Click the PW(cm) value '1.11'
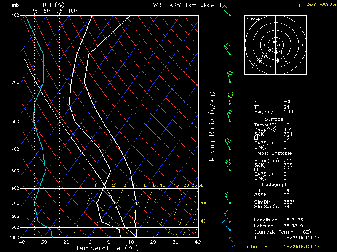The height and width of the screenshot is (252, 337). (x=289, y=112)
